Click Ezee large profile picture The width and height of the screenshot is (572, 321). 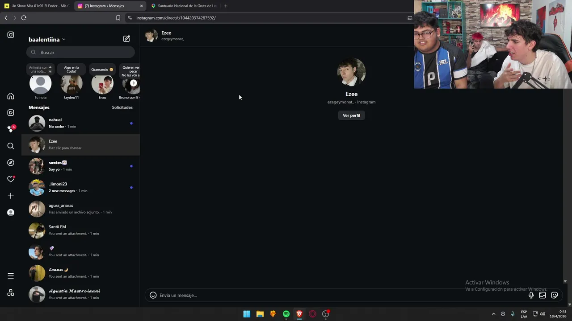click(x=351, y=72)
